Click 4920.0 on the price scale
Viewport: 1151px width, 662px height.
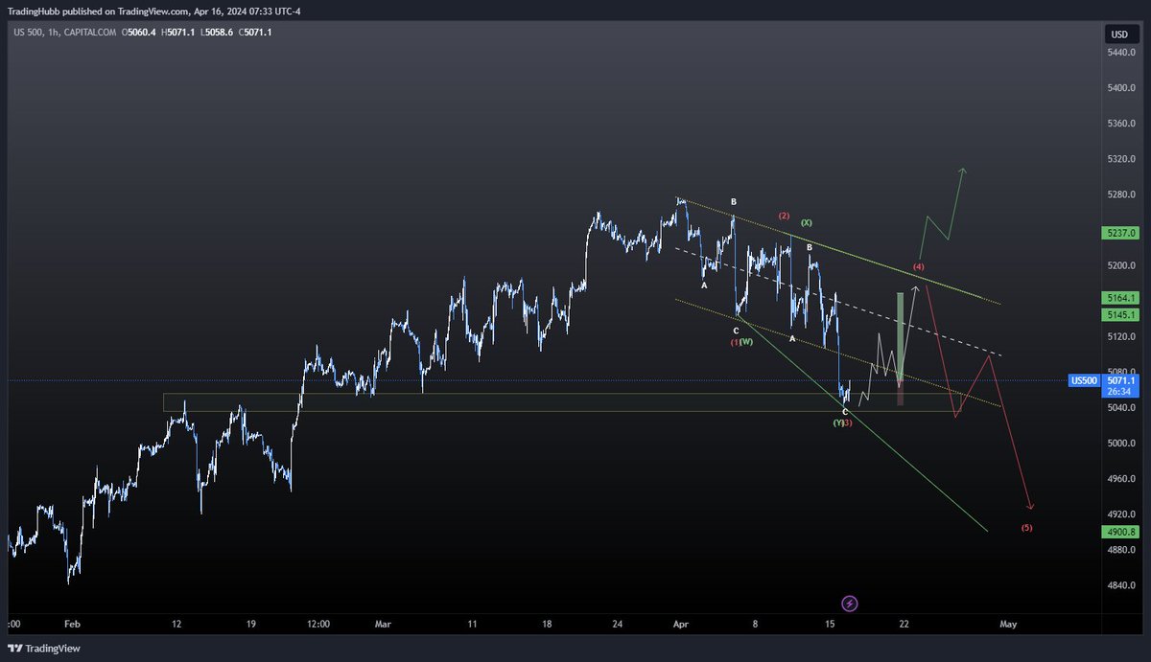[1122, 514]
